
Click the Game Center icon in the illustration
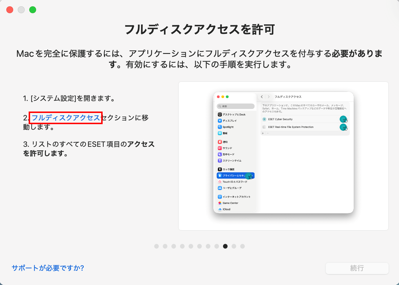click(x=220, y=203)
